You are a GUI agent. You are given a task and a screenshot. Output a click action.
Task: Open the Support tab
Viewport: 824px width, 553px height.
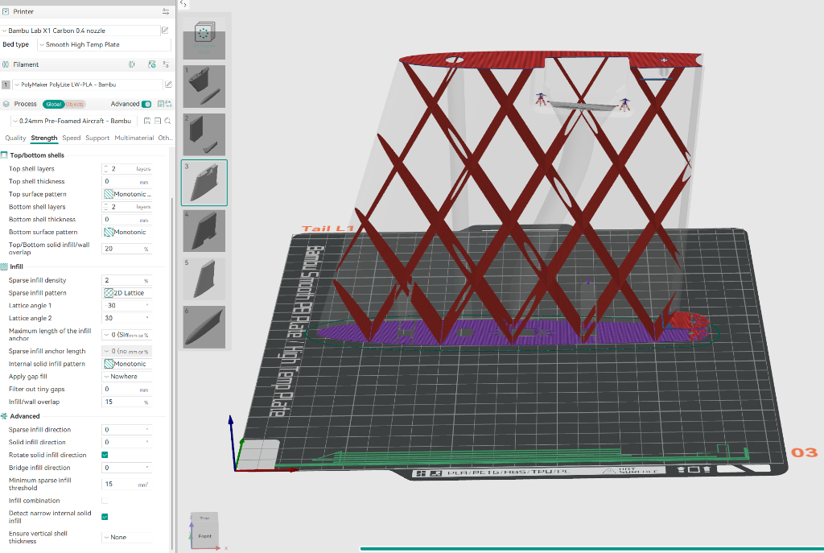(x=97, y=138)
